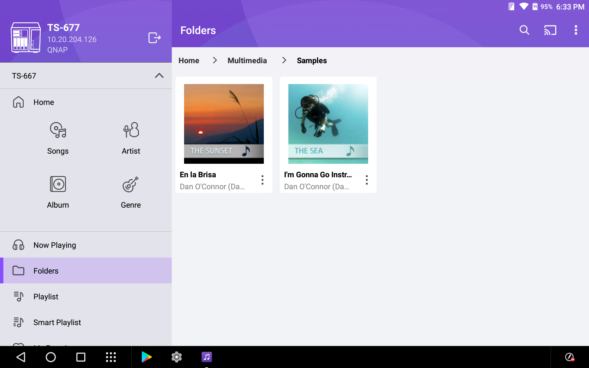Open Smart Playlist section
This screenshot has height=368, width=589.
(86, 322)
